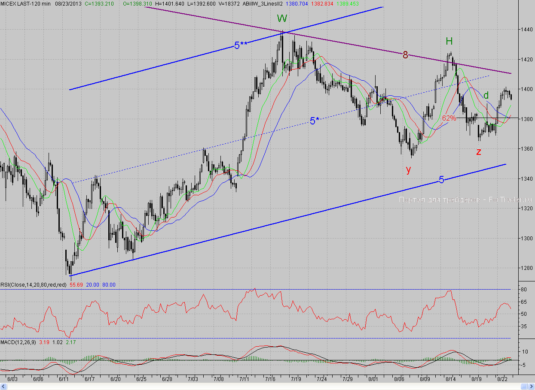Click the MACD(12,26,9) indicator label
Viewport: 535px width, 390px height.
(18, 342)
